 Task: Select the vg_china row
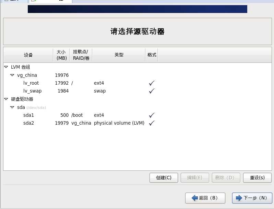pyautogui.click(x=138, y=75)
